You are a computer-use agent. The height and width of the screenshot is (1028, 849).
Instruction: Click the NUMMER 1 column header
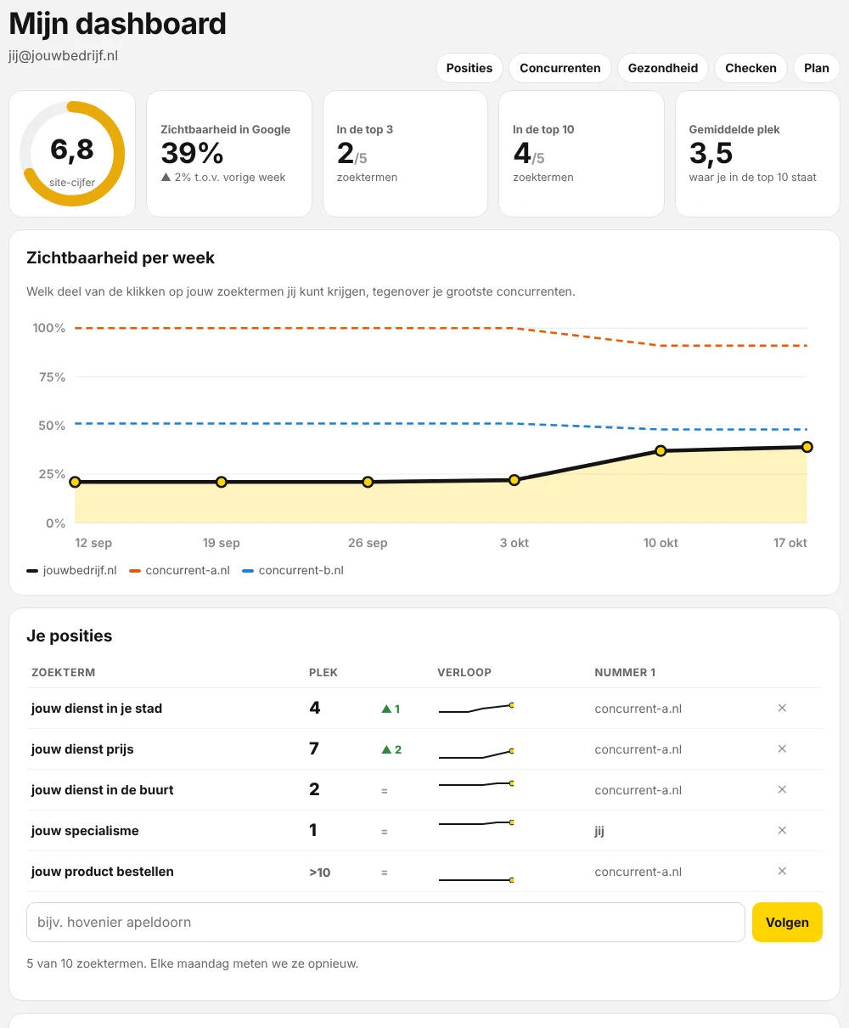pyautogui.click(x=625, y=673)
